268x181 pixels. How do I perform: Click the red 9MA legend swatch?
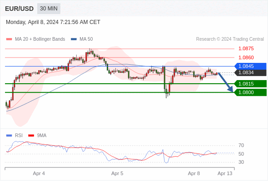pyautogui.click(x=31, y=136)
